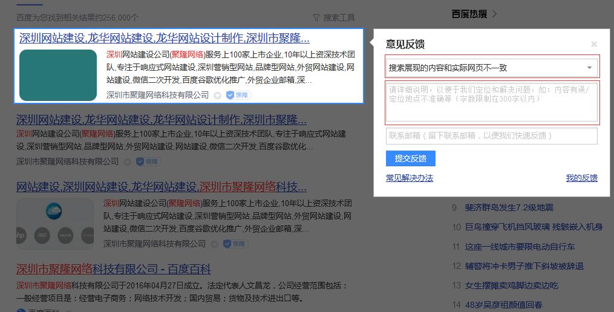
Task: Click the teal thumbnail in first result
Action: pyautogui.click(x=58, y=75)
